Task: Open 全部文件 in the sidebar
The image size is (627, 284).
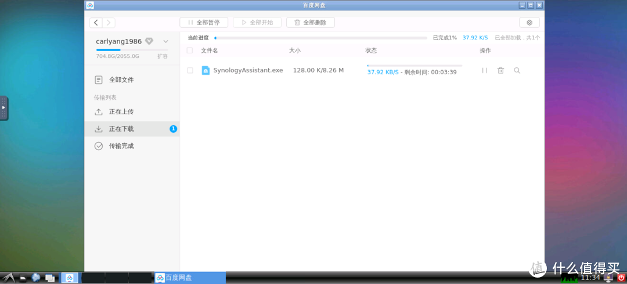Action: pos(132,80)
